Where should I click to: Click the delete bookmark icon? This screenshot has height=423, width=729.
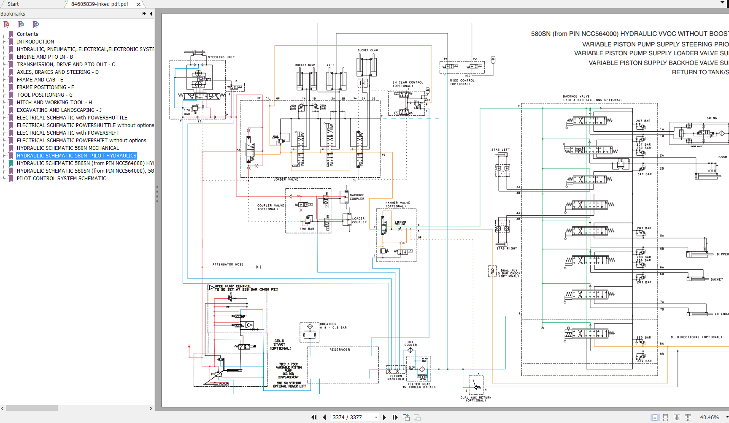coord(7,24)
